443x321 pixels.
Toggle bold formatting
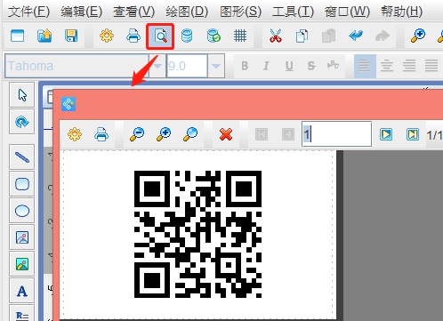pyautogui.click(x=245, y=66)
